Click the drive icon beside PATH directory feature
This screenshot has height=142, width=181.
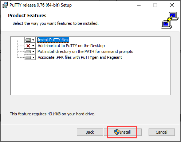pos(28,51)
